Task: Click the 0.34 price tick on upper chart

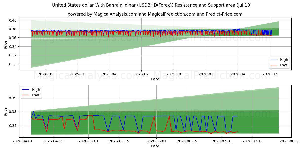Action: (13, 47)
